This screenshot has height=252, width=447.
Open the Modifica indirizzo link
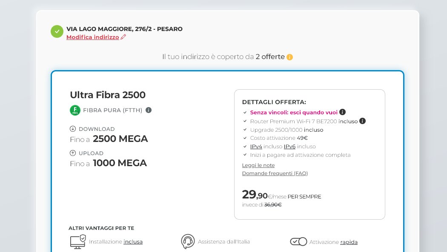[x=93, y=37]
